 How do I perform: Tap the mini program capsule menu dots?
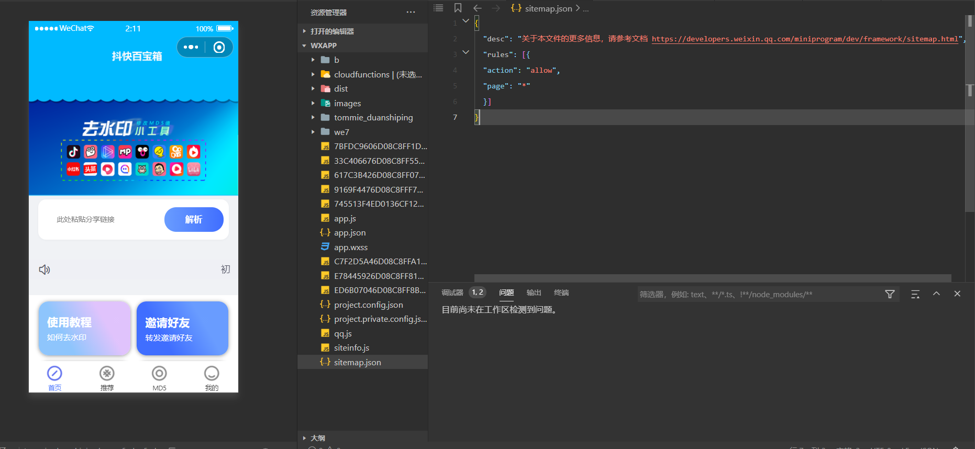pyautogui.click(x=191, y=47)
